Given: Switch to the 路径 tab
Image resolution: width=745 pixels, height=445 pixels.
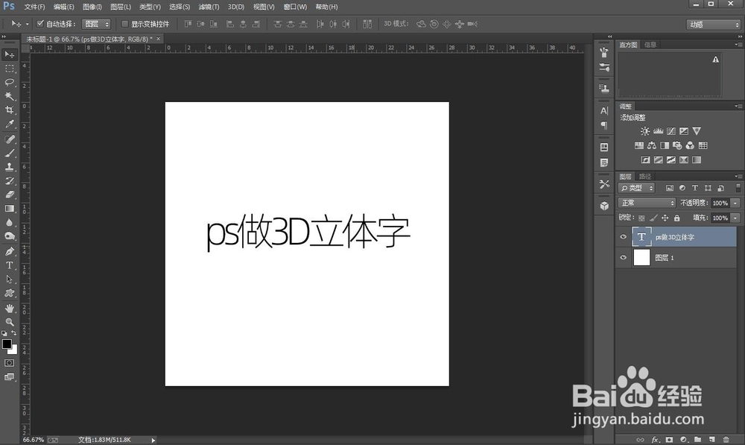Looking at the screenshot, I should tap(645, 176).
